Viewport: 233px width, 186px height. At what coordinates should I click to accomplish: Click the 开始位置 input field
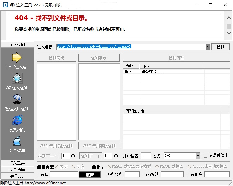[x=145, y=156]
